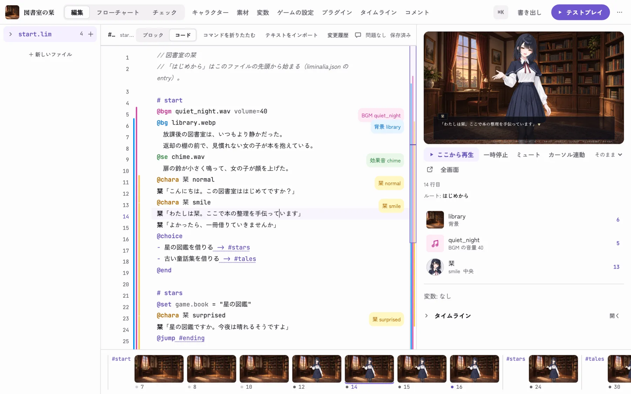Select timeline thumbnail for line 12
The width and height of the screenshot is (631, 394).
tap(317, 369)
